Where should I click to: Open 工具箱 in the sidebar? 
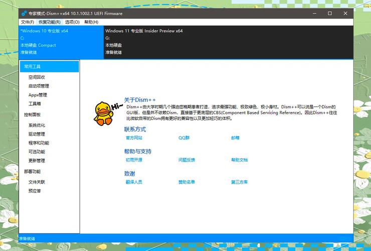pyautogui.click(x=35, y=103)
